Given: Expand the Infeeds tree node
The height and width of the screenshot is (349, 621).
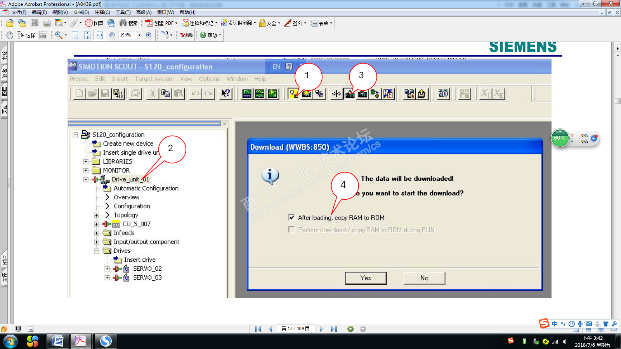Looking at the screenshot, I should [96, 233].
